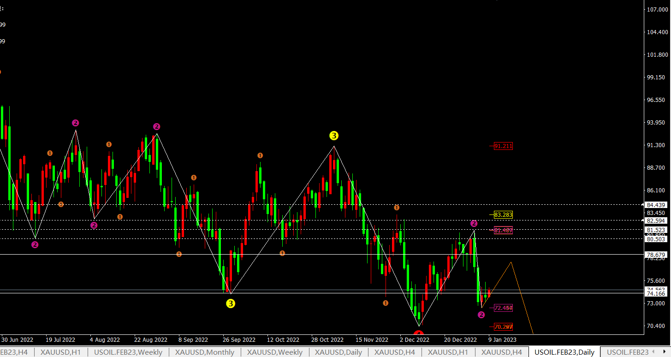
Task: Click the 26 Sep 2022 date label
Action: (239, 340)
